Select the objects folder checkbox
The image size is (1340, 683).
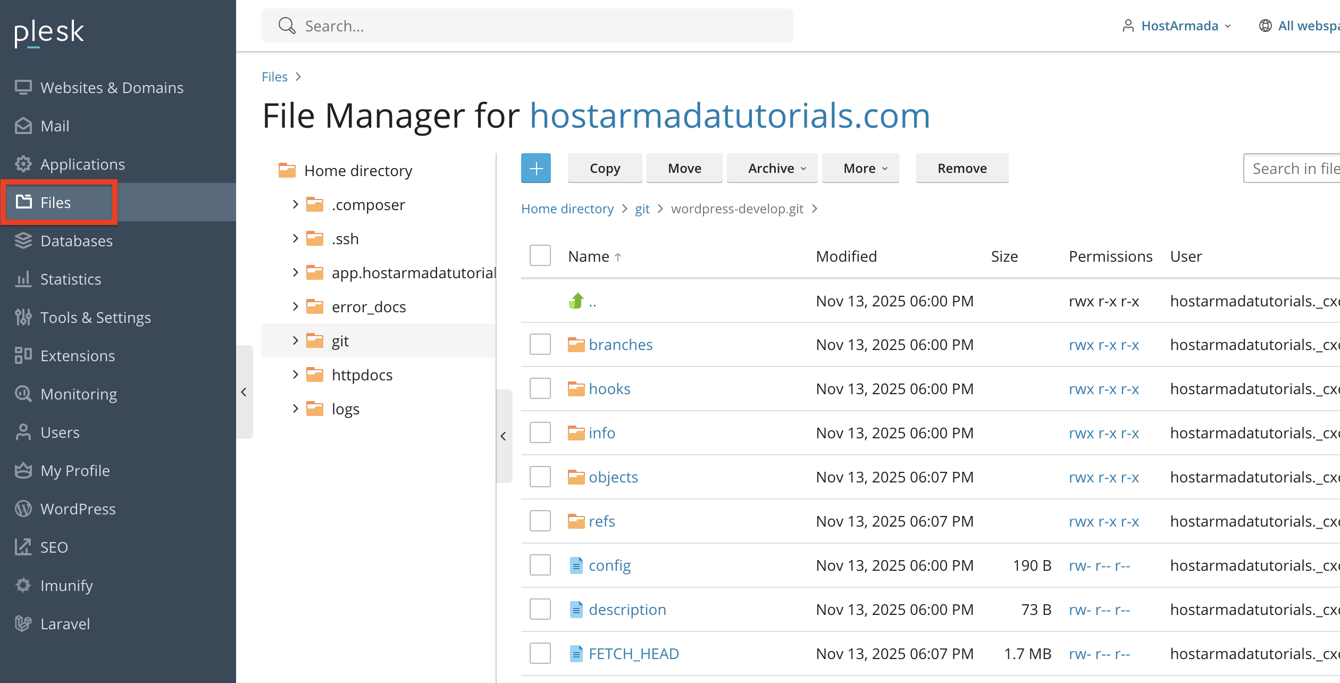(x=540, y=477)
